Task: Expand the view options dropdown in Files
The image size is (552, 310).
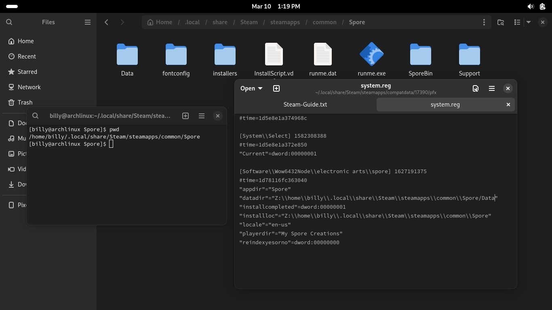Action: pos(528,22)
